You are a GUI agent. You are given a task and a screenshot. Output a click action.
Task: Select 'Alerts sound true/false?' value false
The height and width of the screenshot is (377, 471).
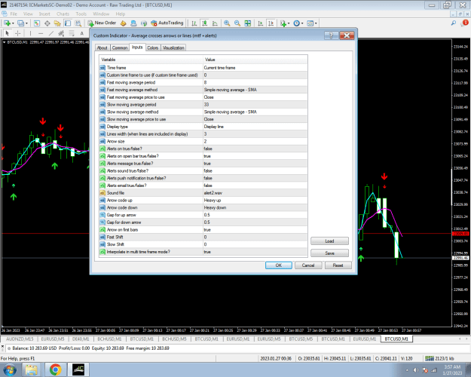point(255,170)
